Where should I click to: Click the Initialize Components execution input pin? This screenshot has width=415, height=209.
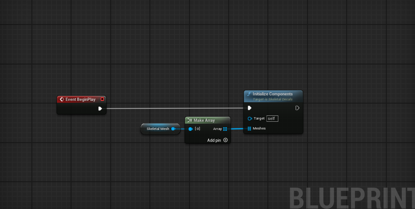tap(249, 108)
